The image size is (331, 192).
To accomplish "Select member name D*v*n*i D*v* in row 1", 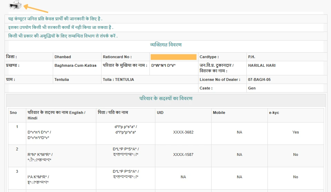I will (39, 132).
